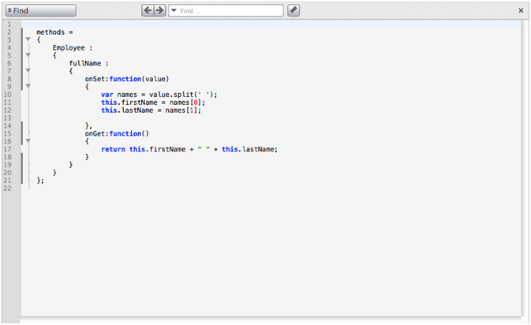Click the return keyword in onGet

click(x=114, y=149)
